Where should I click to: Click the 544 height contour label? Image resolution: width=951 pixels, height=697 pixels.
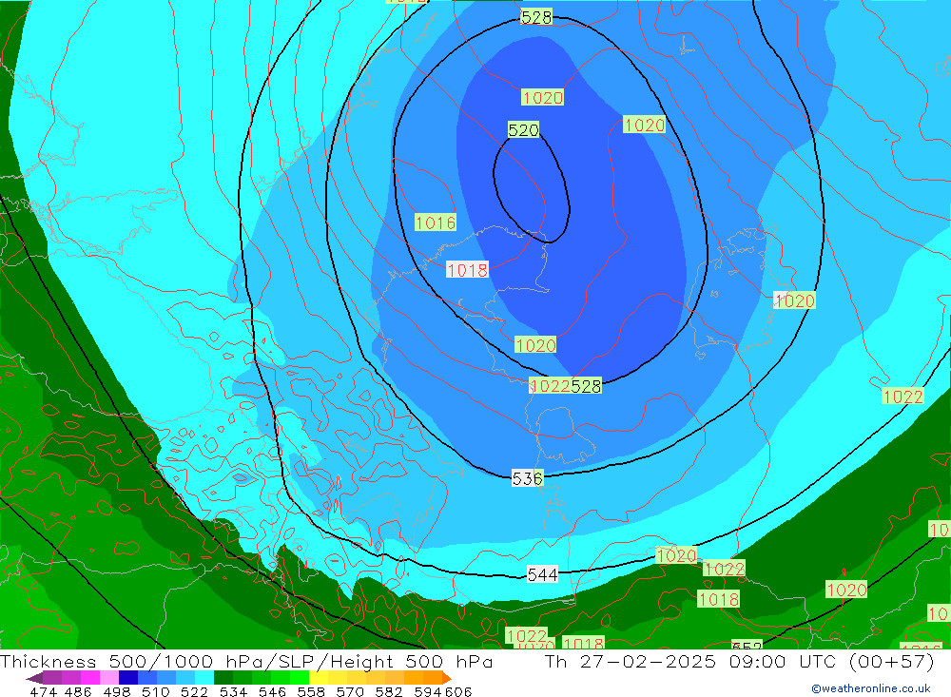(x=542, y=574)
